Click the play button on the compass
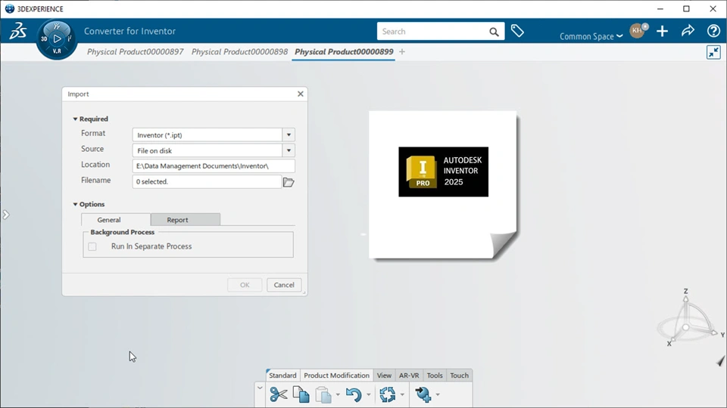This screenshot has height=408, width=727. click(x=57, y=39)
